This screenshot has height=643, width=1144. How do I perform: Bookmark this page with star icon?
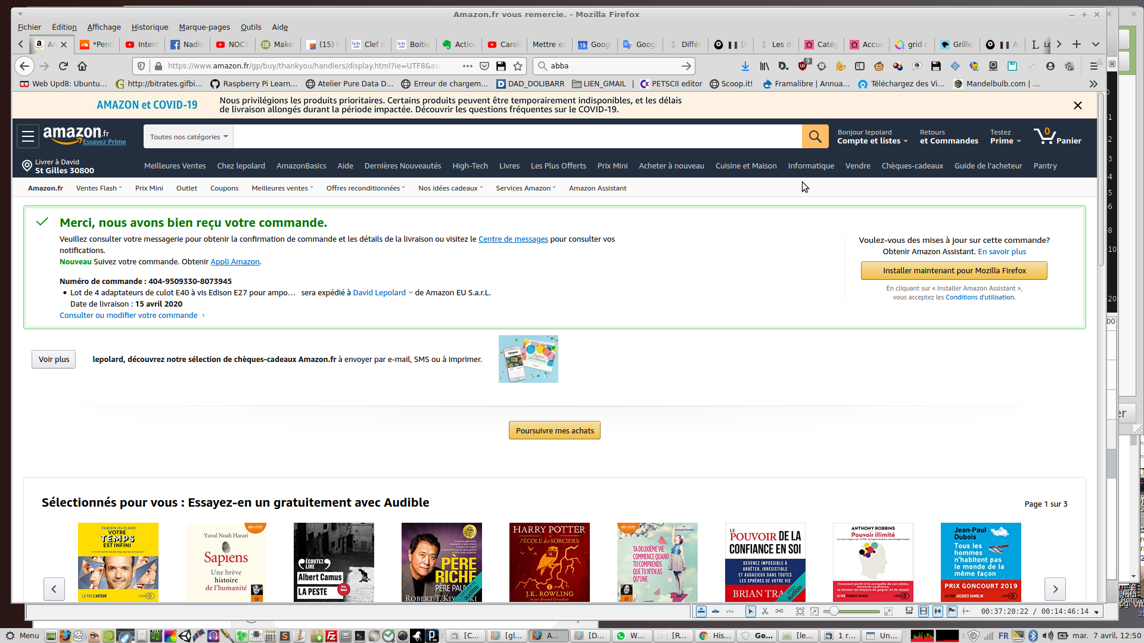point(518,66)
